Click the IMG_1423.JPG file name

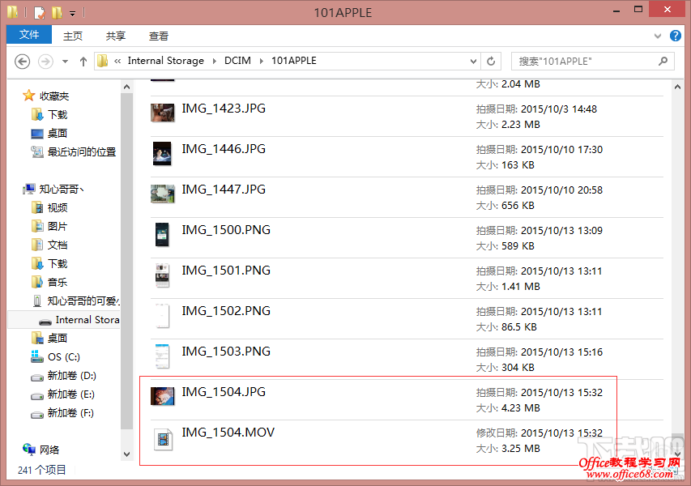click(x=224, y=109)
